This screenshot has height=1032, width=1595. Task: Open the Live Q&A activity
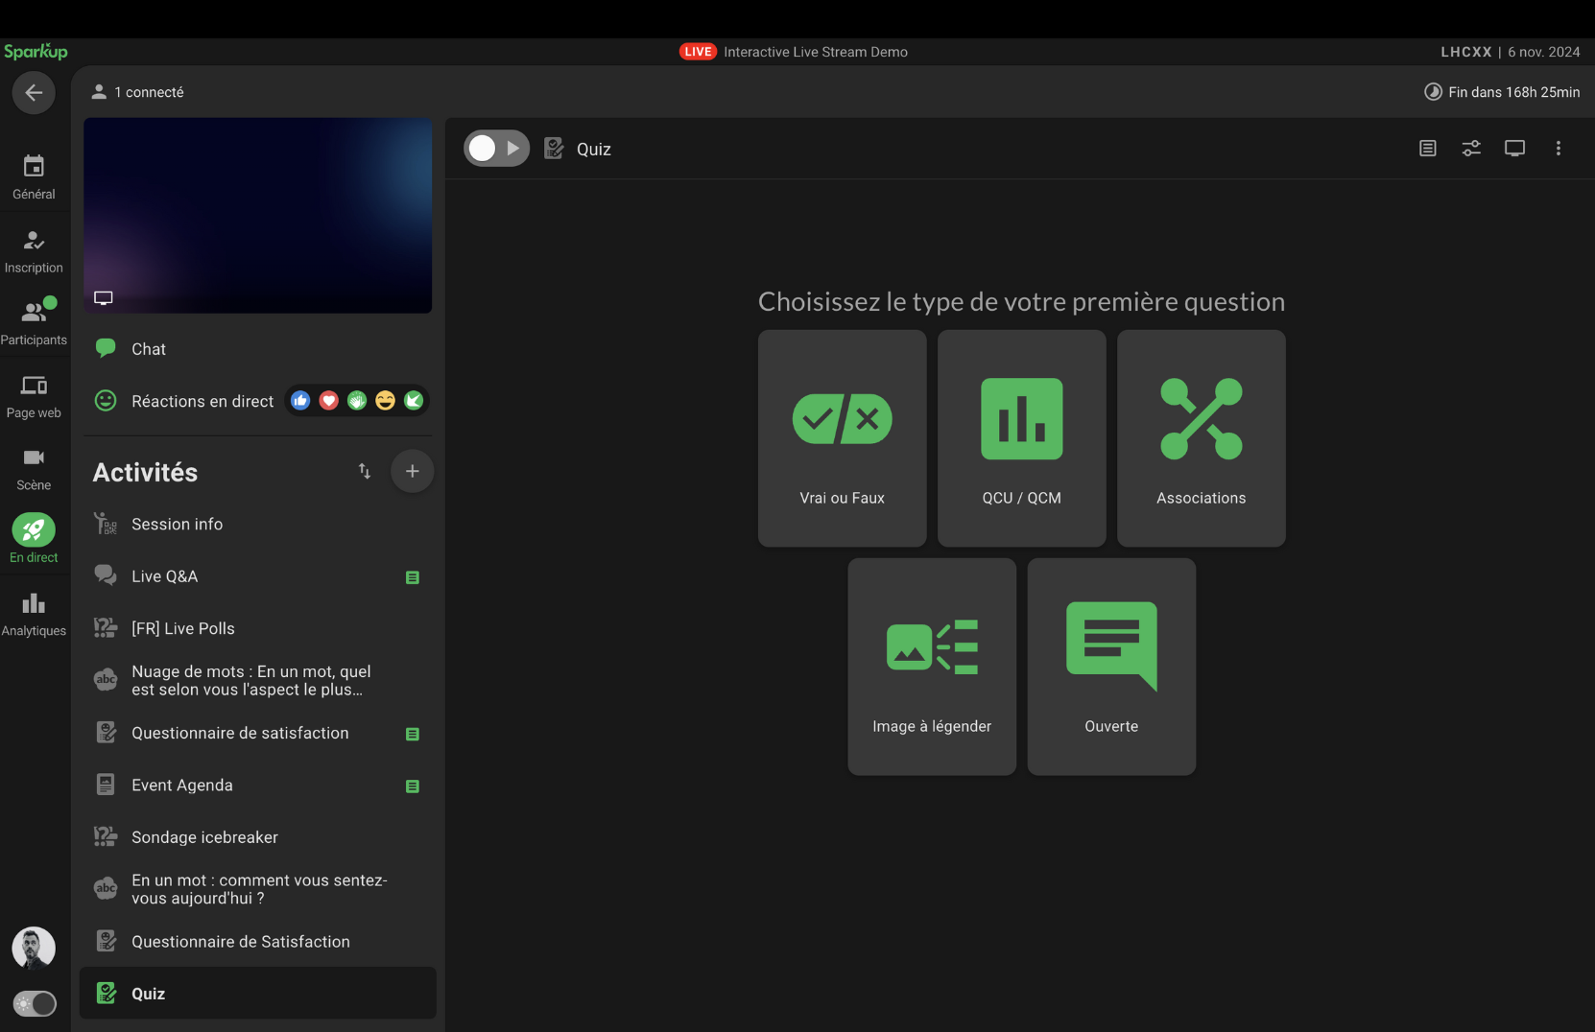pos(164,576)
